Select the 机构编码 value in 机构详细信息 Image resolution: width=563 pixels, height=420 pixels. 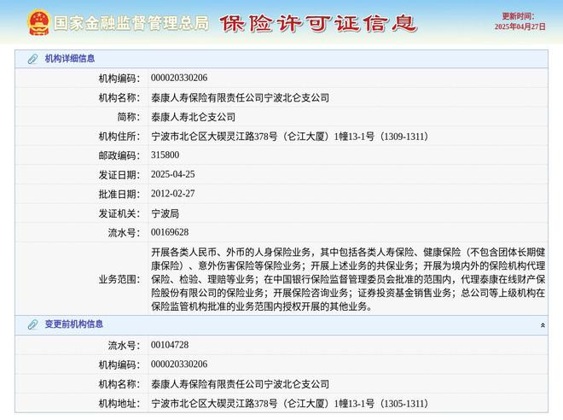click(179, 78)
